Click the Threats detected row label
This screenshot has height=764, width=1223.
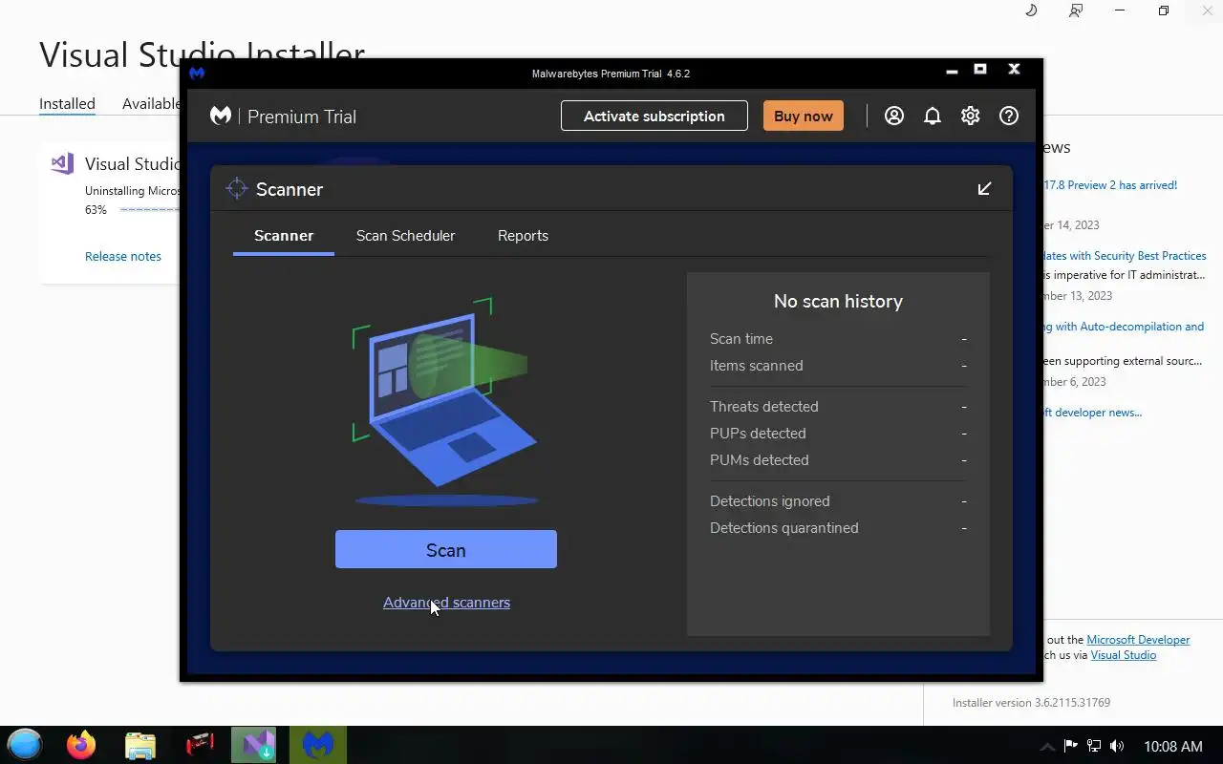tap(763, 407)
